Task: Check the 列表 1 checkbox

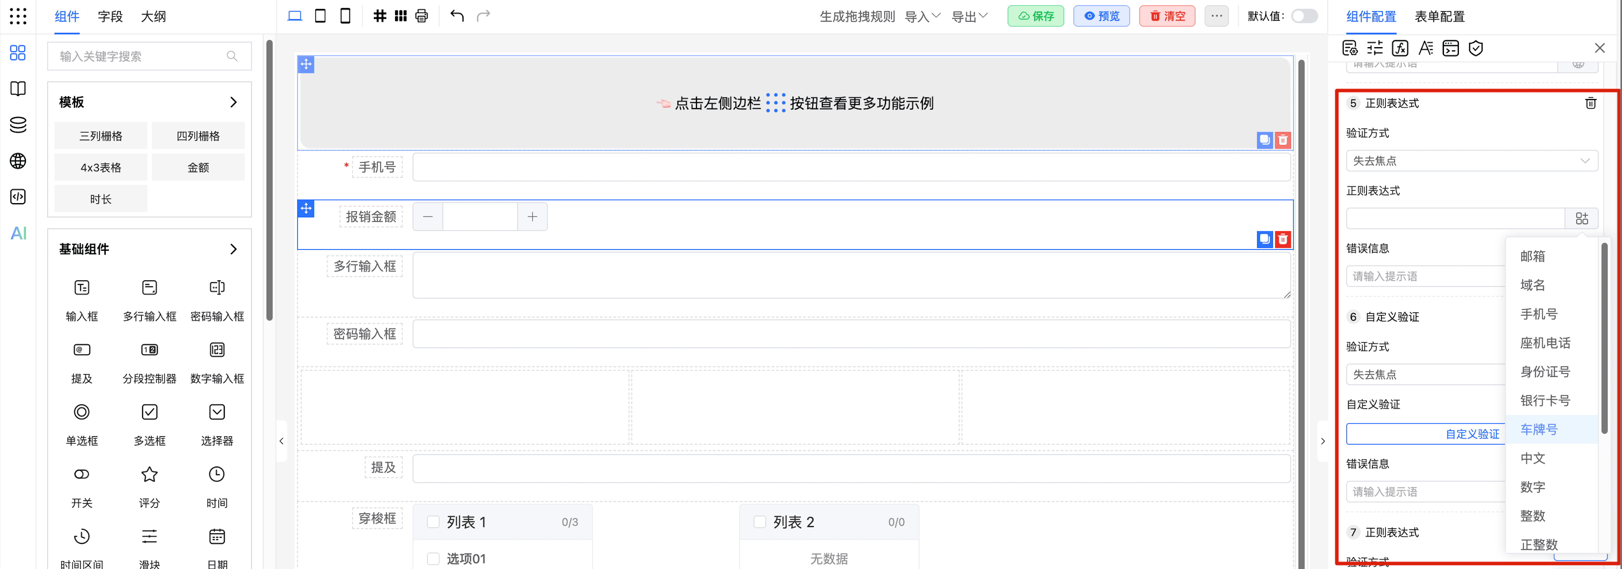Action: pyautogui.click(x=433, y=522)
